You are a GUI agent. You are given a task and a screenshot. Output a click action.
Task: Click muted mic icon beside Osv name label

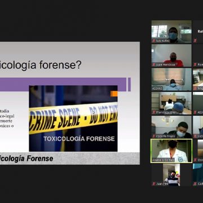[x=196, y=160]
